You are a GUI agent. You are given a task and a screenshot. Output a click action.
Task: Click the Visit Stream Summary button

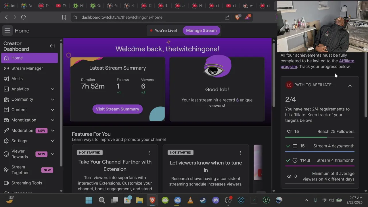pos(118,109)
